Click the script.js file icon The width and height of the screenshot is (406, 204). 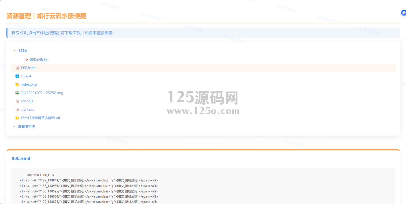pos(17,101)
